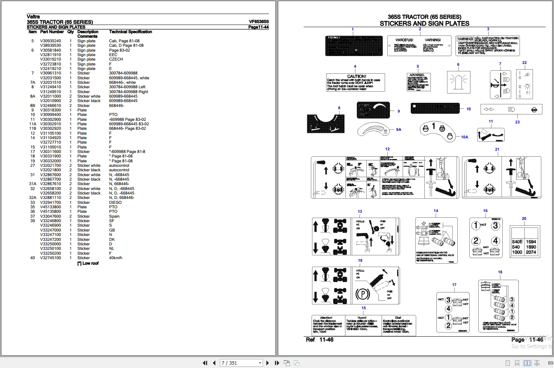554x368 pixels.
Task: Click part number V45133800
Action: tap(51, 207)
